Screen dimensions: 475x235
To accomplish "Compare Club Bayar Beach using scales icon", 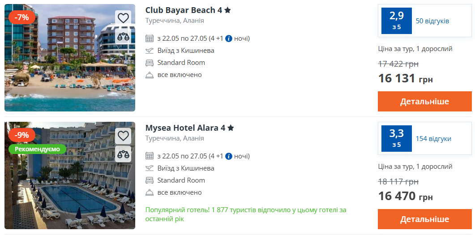I will pos(123,36).
